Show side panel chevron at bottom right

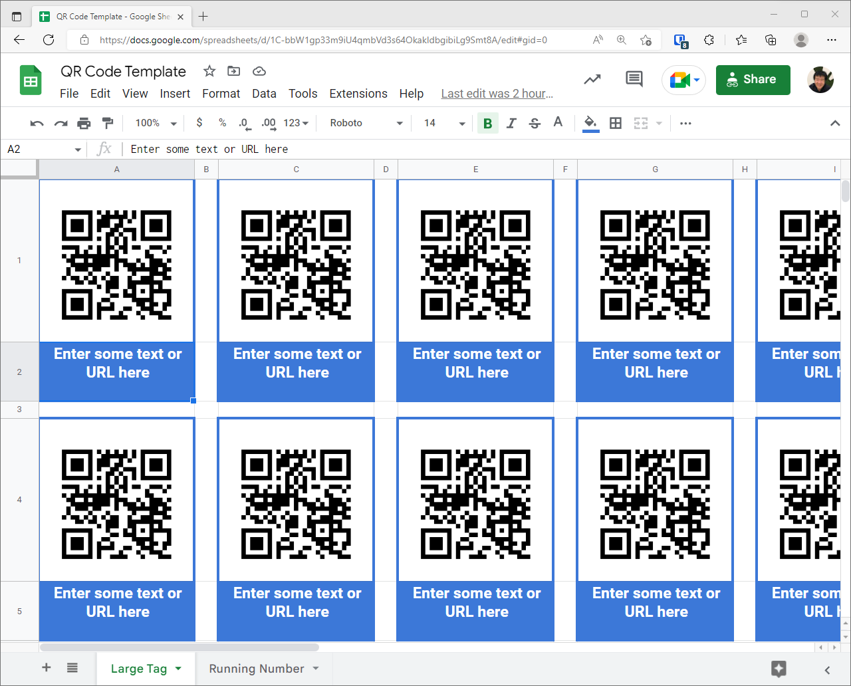point(827,670)
